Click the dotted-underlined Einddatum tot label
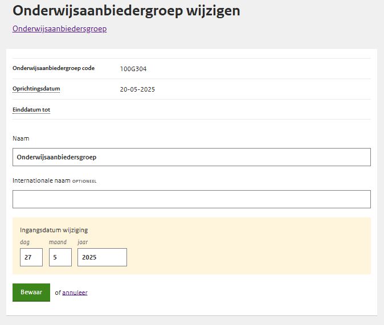The width and height of the screenshot is (384, 325). click(31, 110)
